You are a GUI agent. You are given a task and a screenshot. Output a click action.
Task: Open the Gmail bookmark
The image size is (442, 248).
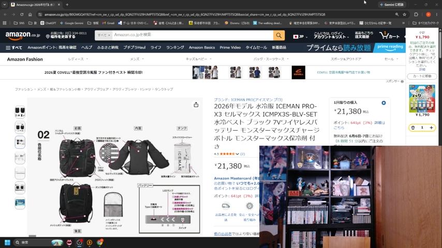[x=108, y=23]
